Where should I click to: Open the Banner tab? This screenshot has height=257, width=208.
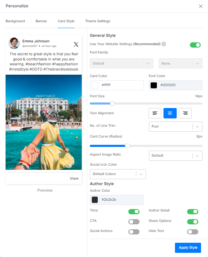click(x=41, y=21)
